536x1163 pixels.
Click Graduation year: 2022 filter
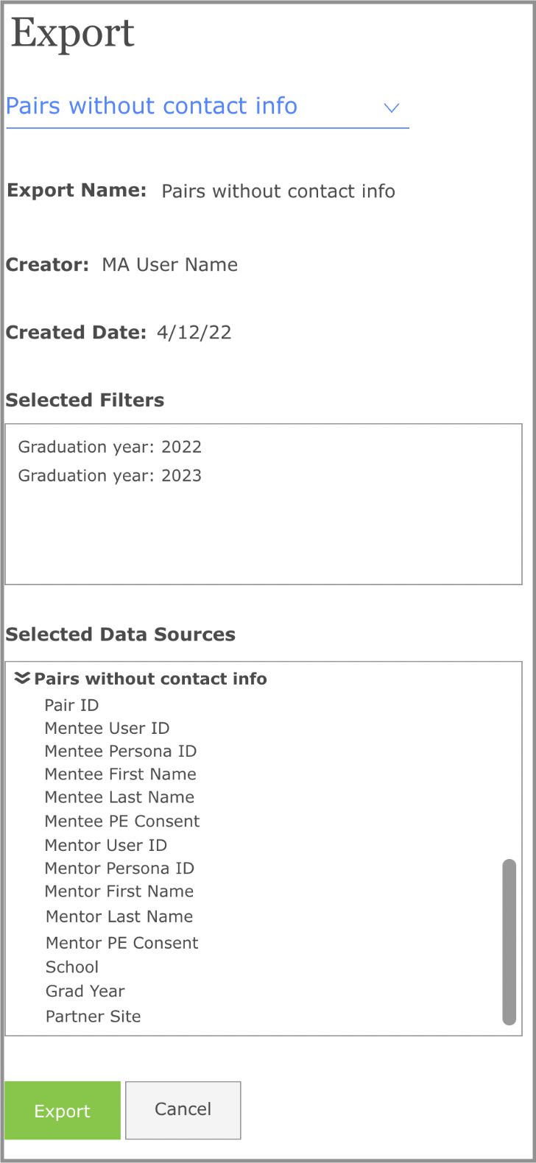(110, 447)
